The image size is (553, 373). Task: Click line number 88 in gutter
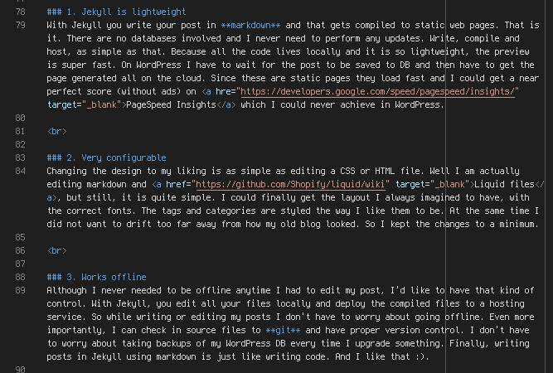click(x=21, y=277)
